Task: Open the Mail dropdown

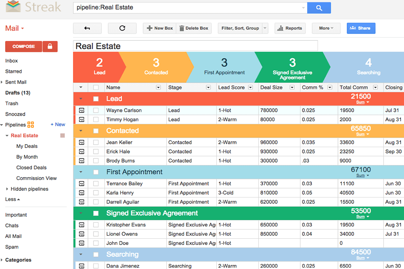Action: click(14, 28)
